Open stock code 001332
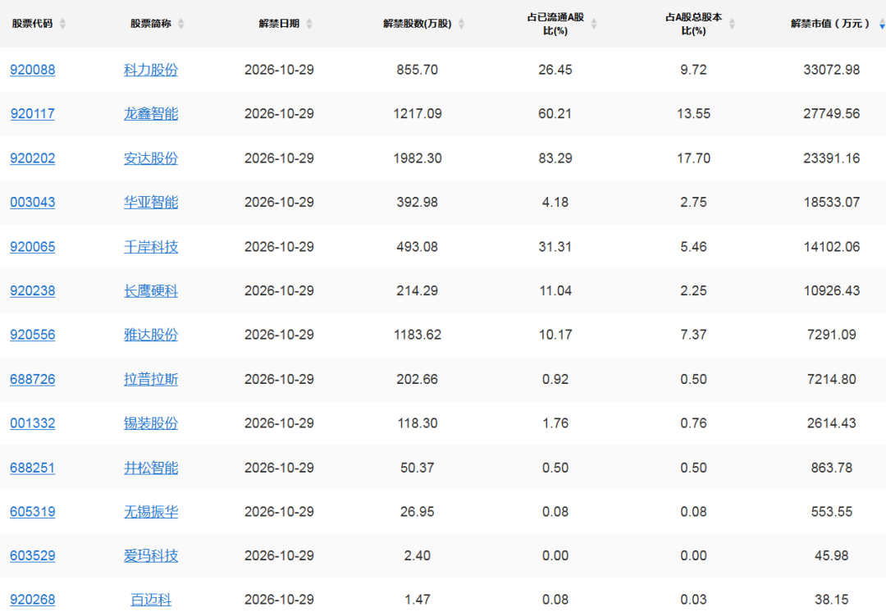Image resolution: width=886 pixels, height=612 pixels. (x=33, y=423)
